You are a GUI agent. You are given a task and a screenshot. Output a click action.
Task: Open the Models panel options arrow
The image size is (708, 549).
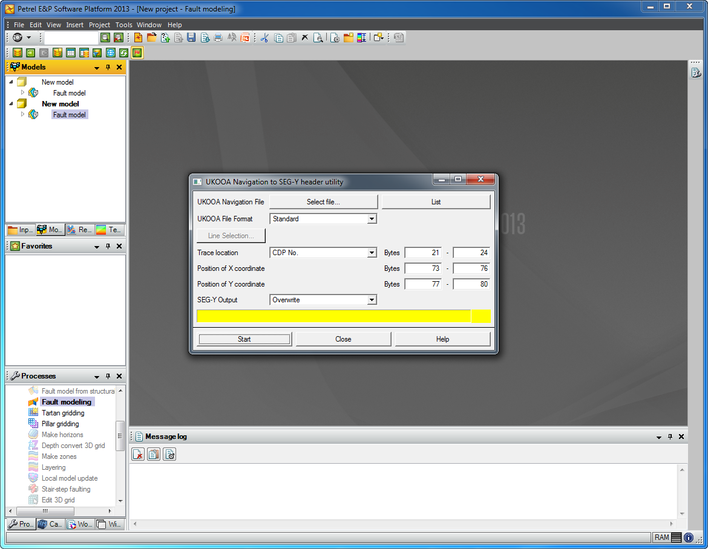(97, 68)
